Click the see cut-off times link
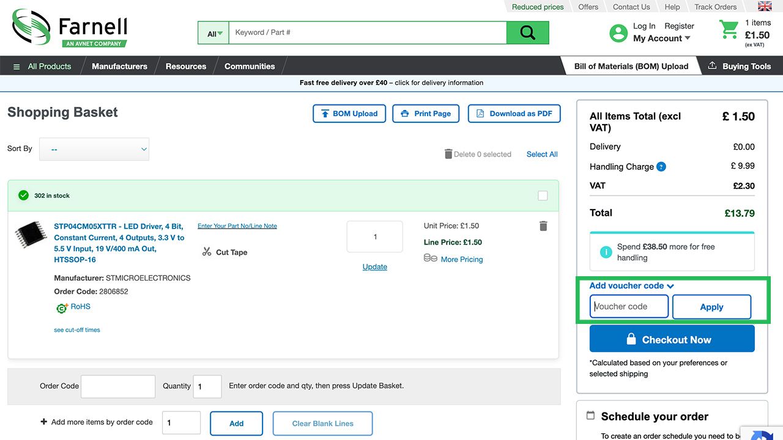Screen dimensions: 783x440 pos(77,330)
